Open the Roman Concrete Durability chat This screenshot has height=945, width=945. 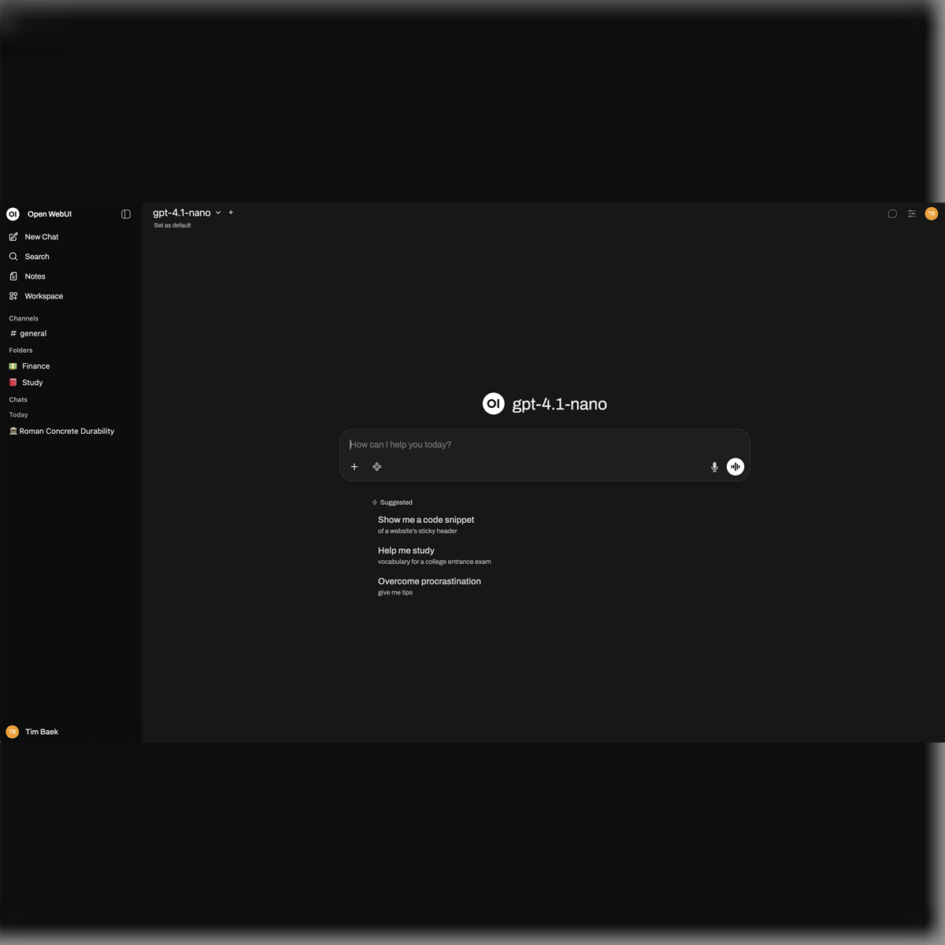(x=71, y=432)
